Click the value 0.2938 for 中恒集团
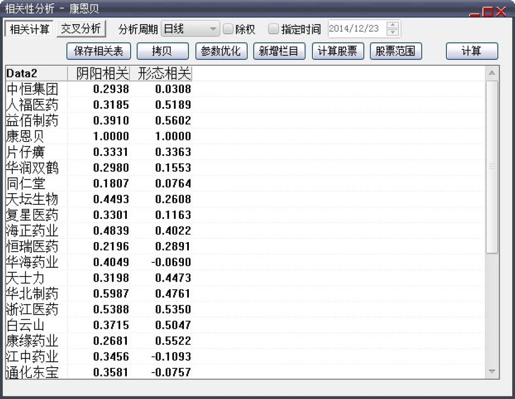 pyautogui.click(x=111, y=89)
